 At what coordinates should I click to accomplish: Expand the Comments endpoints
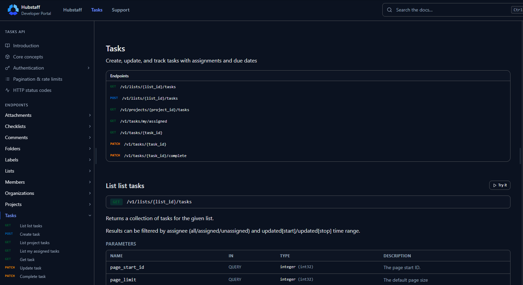click(x=90, y=137)
